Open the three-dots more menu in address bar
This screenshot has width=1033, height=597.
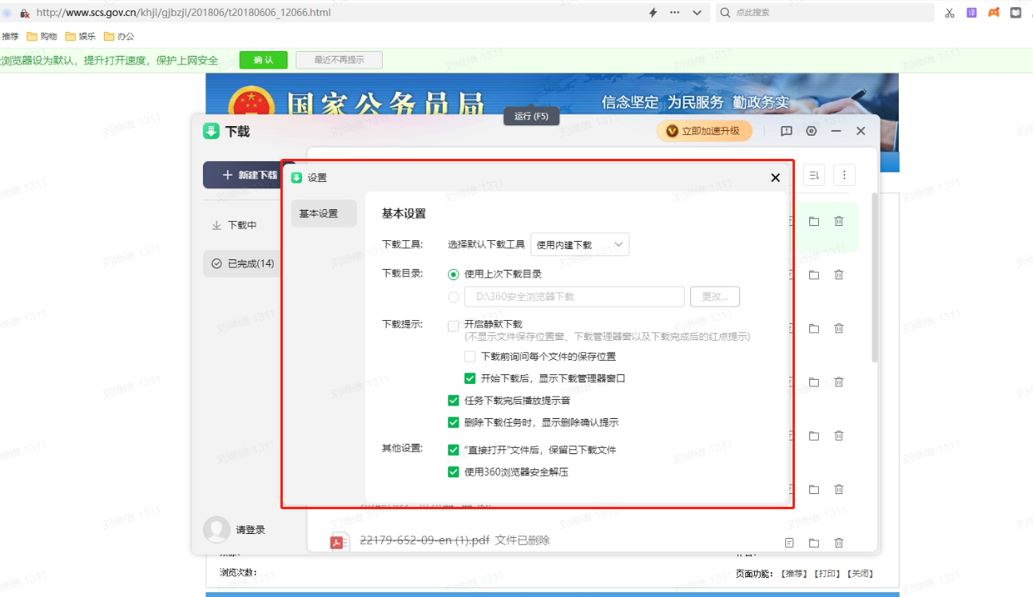click(x=675, y=13)
